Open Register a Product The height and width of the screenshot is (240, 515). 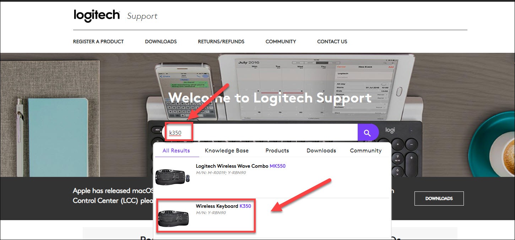pos(98,41)
